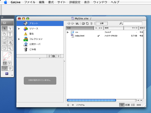Open the search magnifier options dropdown
Viewport: 151px width, 113px height.
(121, 23)
